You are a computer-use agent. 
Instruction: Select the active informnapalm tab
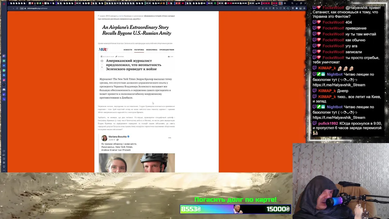pos(281,3)
